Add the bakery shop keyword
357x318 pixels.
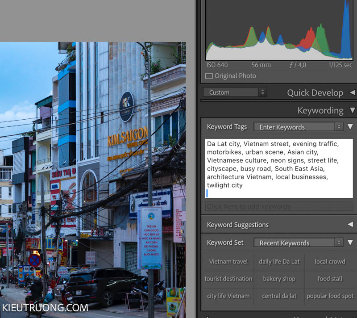tap(279, 279)
